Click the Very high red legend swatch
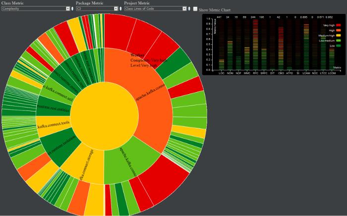 (x=339, y=25)
